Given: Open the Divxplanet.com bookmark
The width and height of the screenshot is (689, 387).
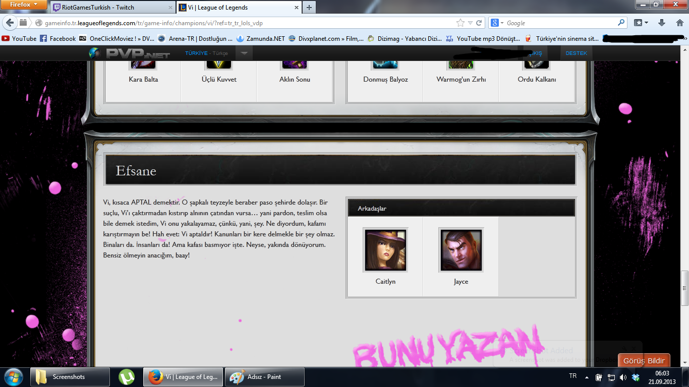Looking at the screenshot, I should (326, 38).
